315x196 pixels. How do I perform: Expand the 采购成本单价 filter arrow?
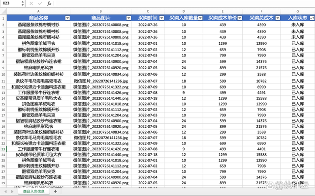[x=240, y=18]
